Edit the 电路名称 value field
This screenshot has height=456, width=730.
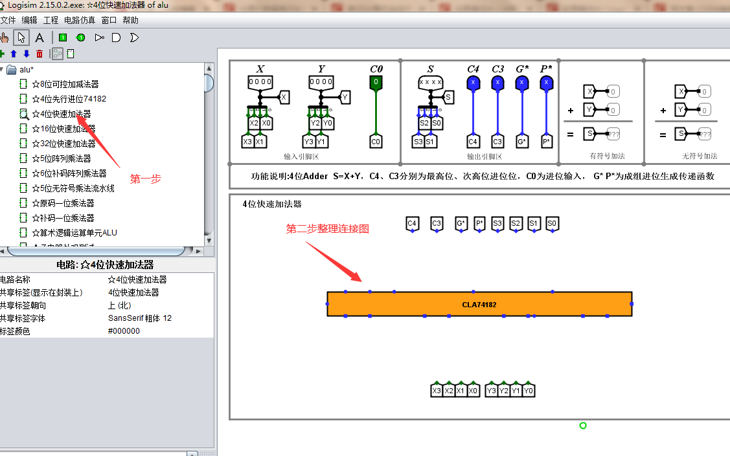tap(160, 279)
